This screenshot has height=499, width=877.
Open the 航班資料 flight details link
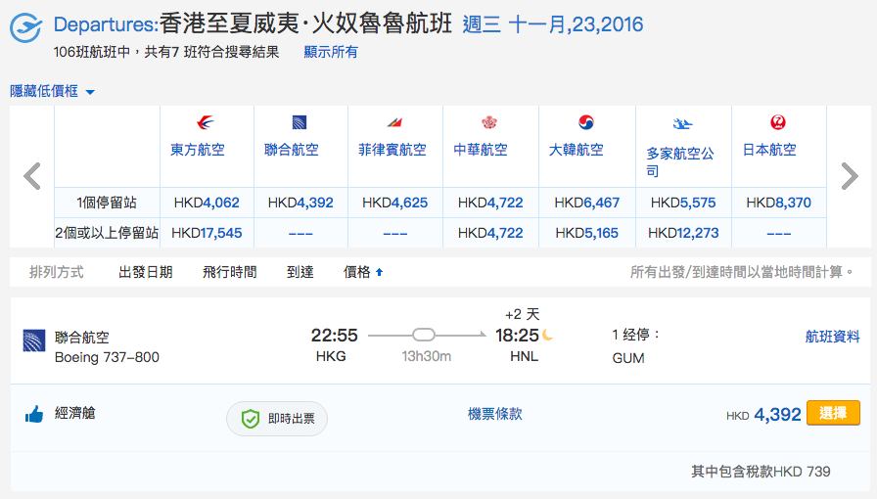pos(832,337)
